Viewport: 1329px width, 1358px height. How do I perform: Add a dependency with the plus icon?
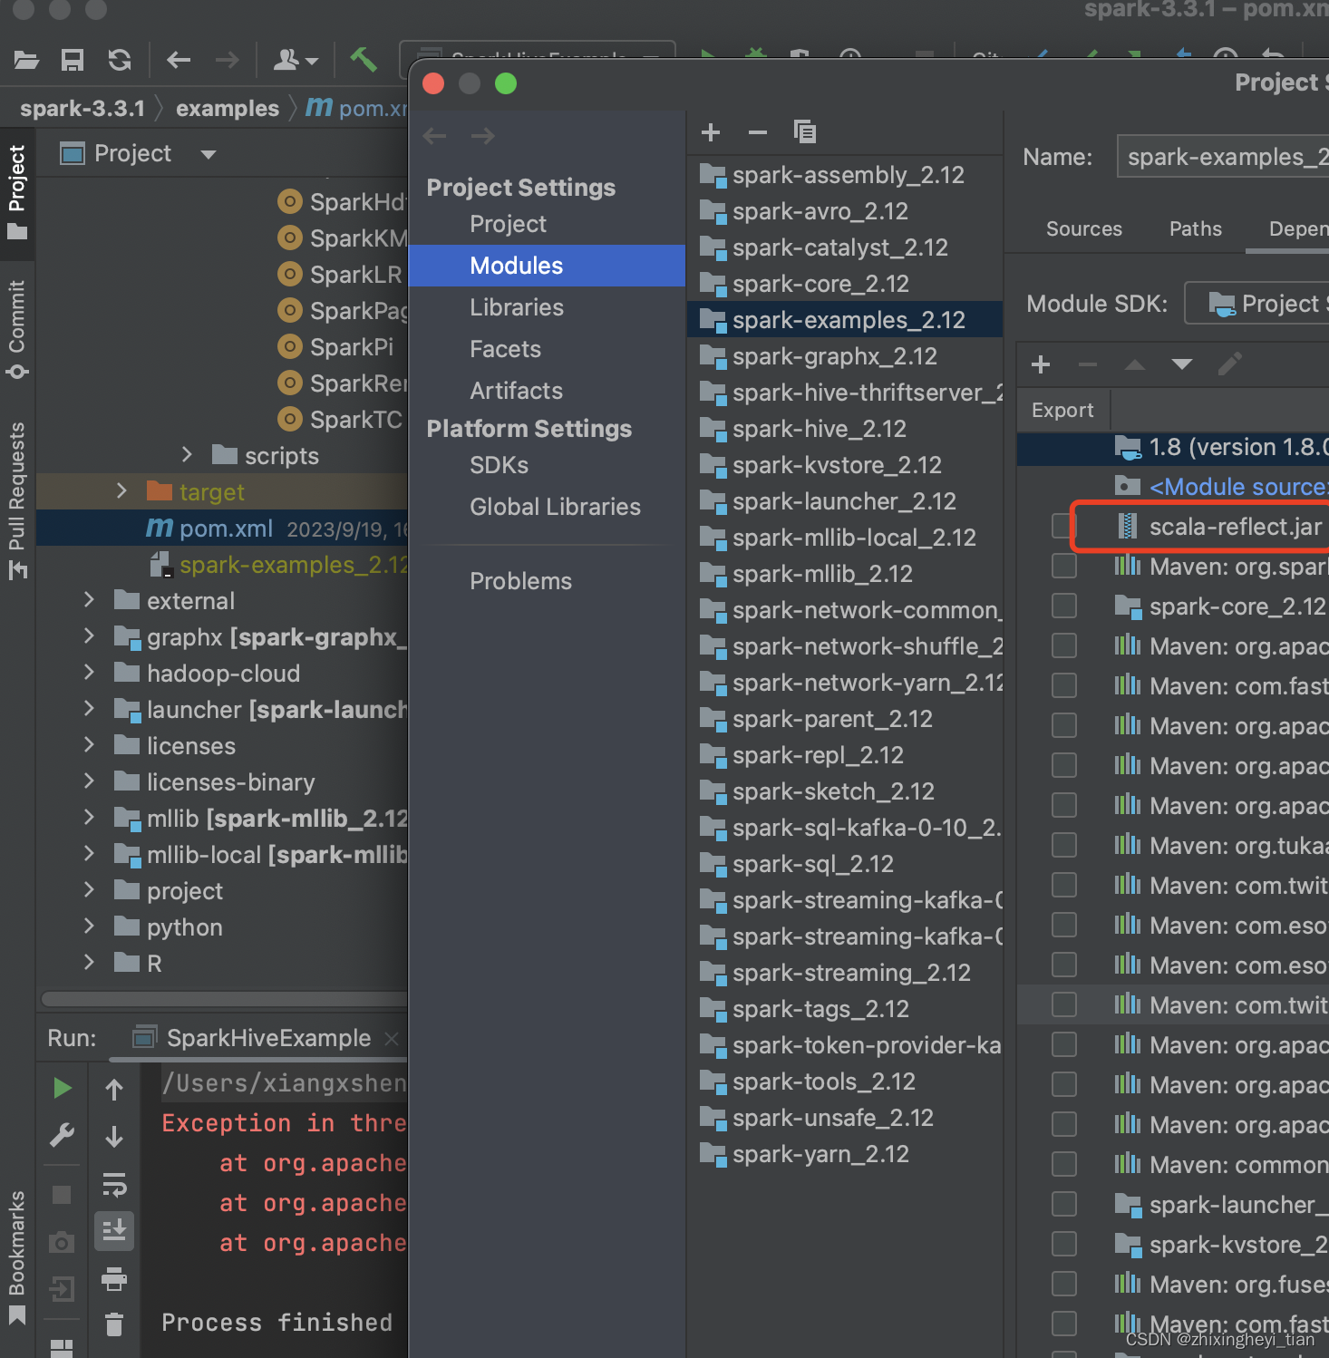click(1041, 364)
